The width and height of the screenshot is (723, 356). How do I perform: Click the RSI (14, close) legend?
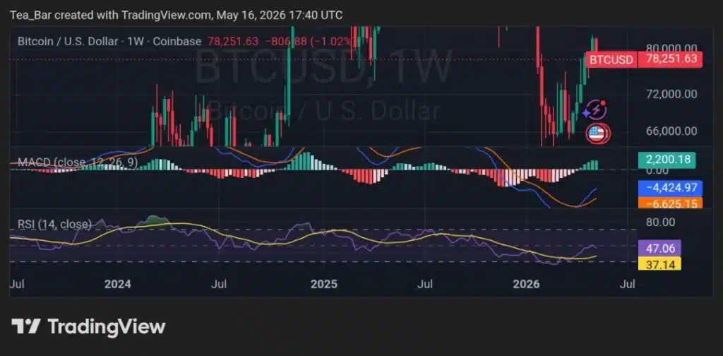pyautogui.click(x=54, y=225)
